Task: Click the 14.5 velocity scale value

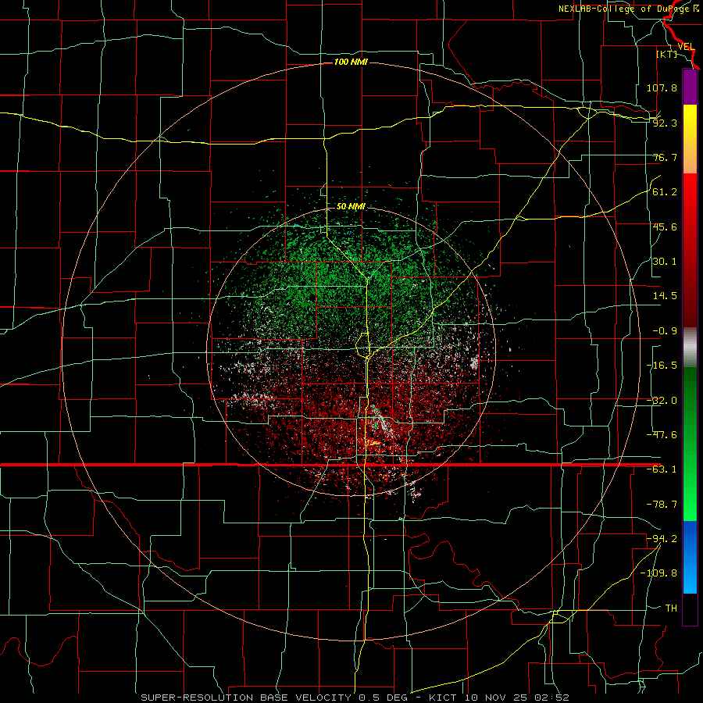Action: [665, 296]
